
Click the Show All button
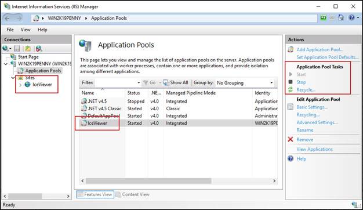point(176,82)
